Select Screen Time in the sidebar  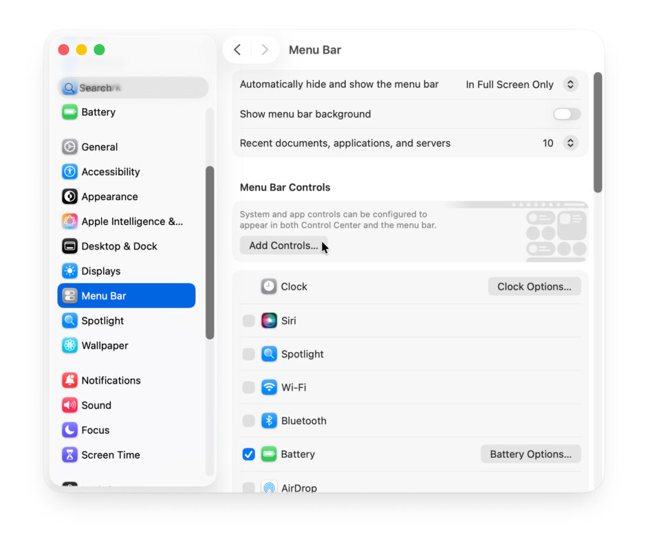(69, 454)
